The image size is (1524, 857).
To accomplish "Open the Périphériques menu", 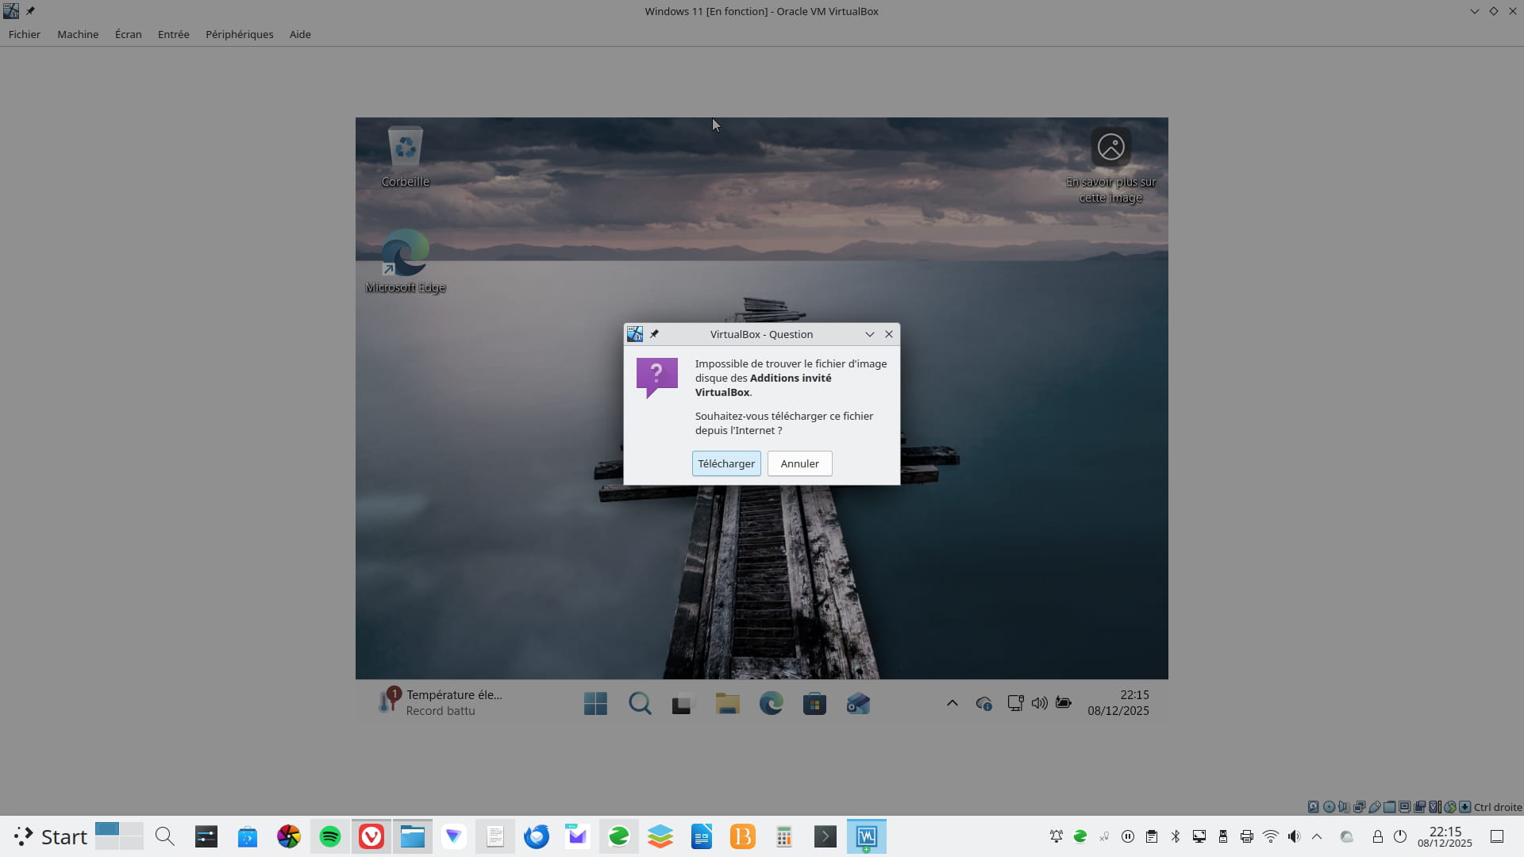I will click(x=239, y=34).
